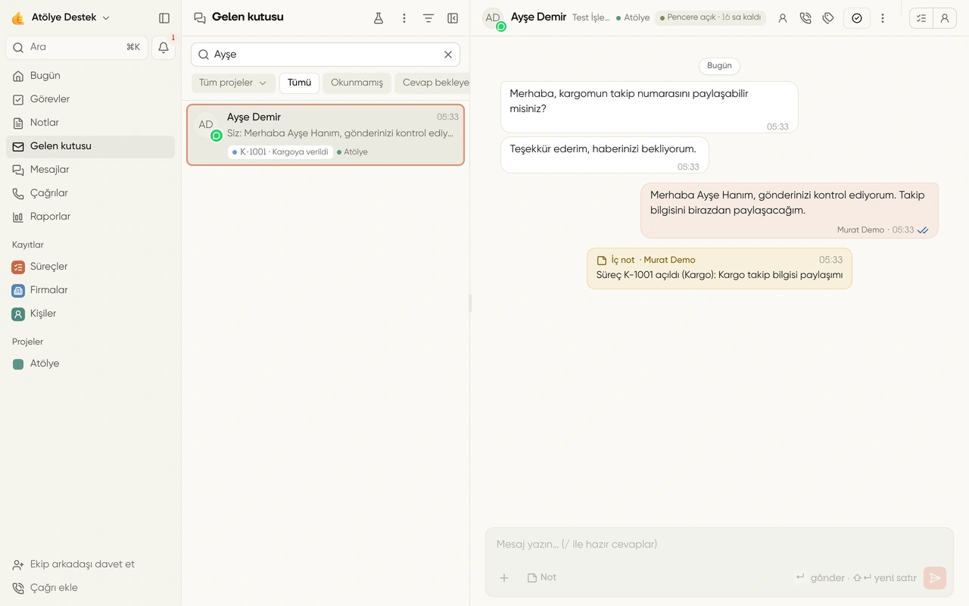Go to Bugün in the sidebar
Image resolution: width=969 pixels, height=606 pixels.
point(90,76)
